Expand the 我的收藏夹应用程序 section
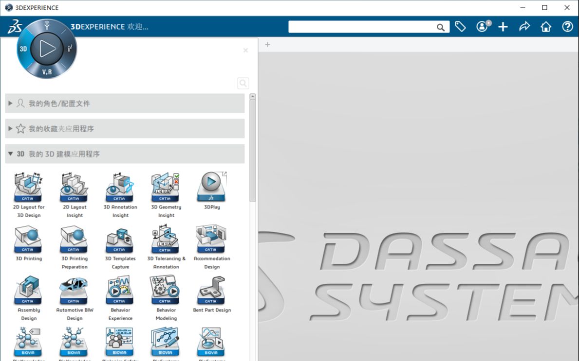The image size is (579, 361). 125,129
